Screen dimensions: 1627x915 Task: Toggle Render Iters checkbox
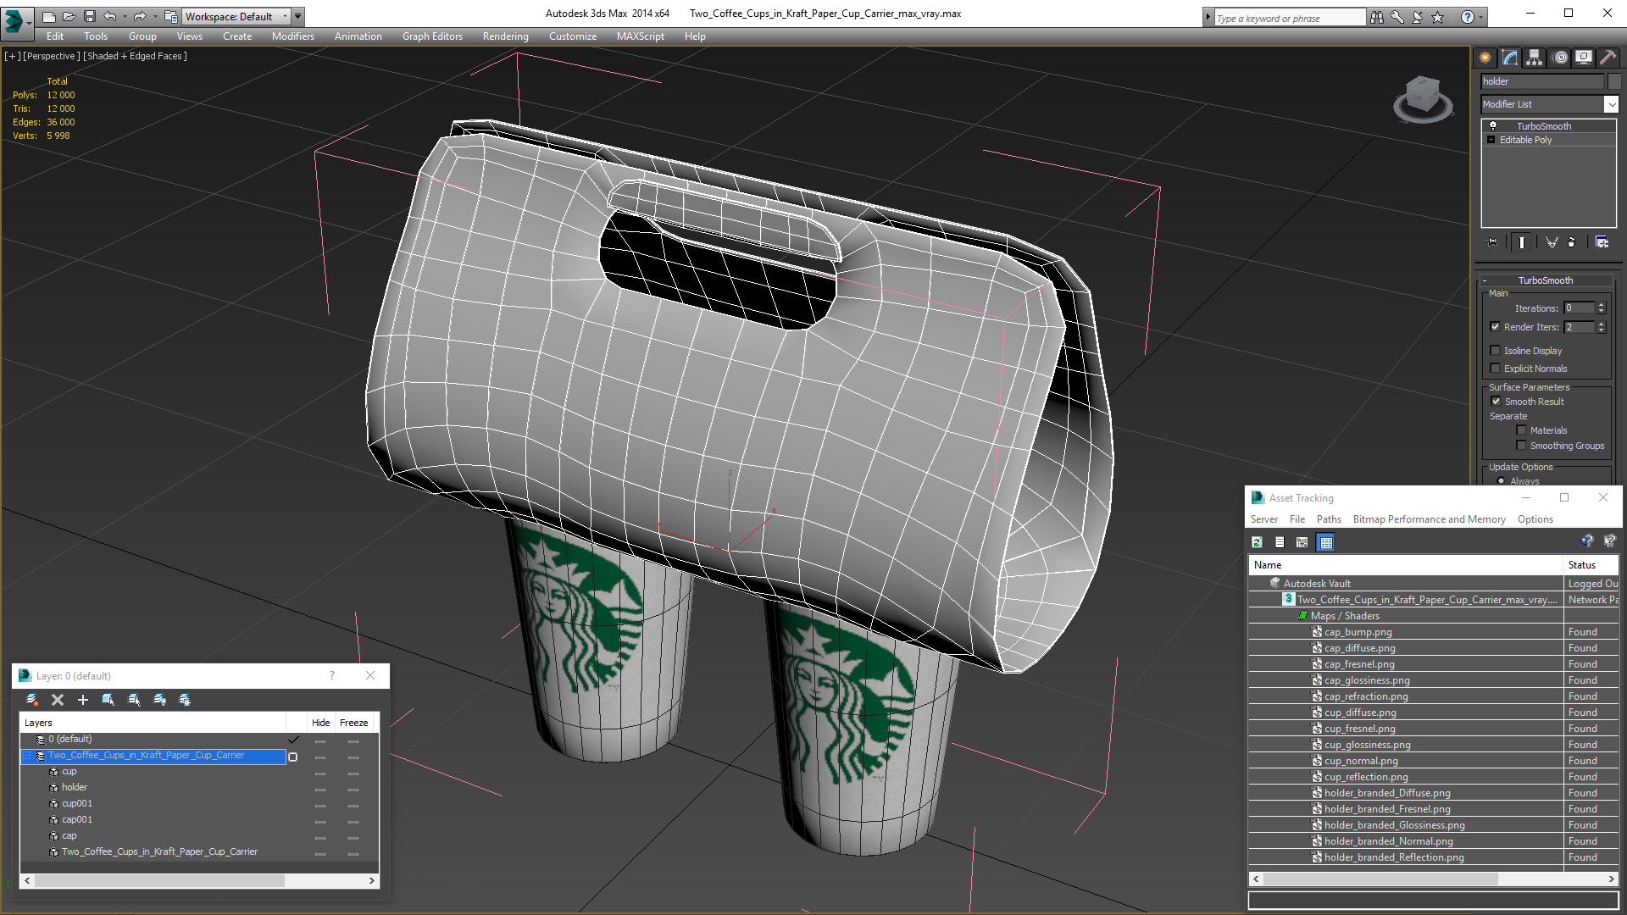pyautogui.click(x=1495, y=327)
